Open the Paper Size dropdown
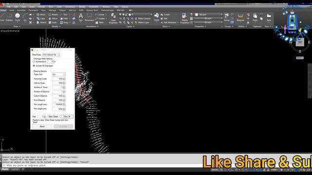Viewport: 312px width, 175px height. [58, 74]
